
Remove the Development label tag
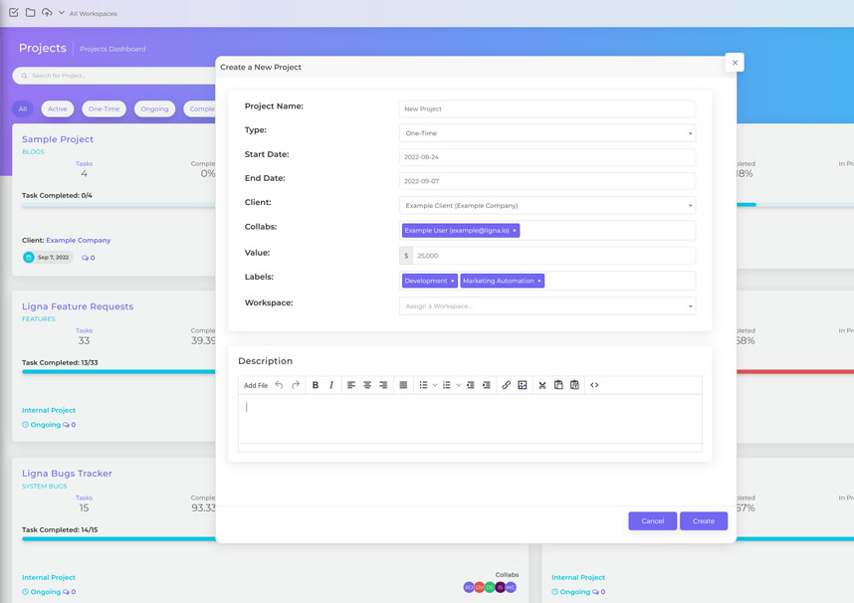click(454, 281)
